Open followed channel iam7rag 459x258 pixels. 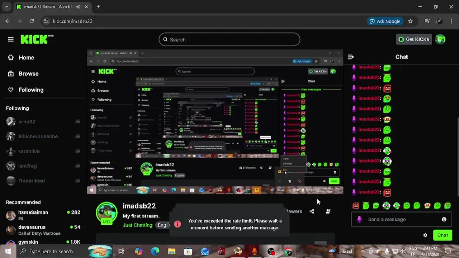pos(43,166)
